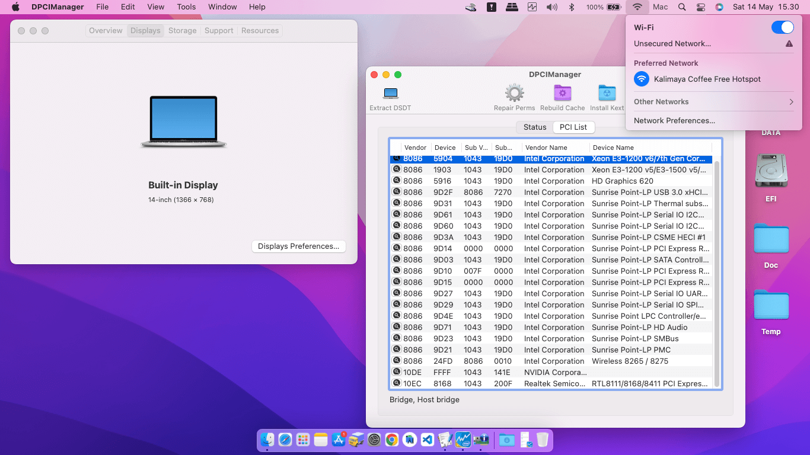The image size is (810, 455).
Task: Expand Other Networks in the Wi-Fi menu
Action: (x=713, y=102)
